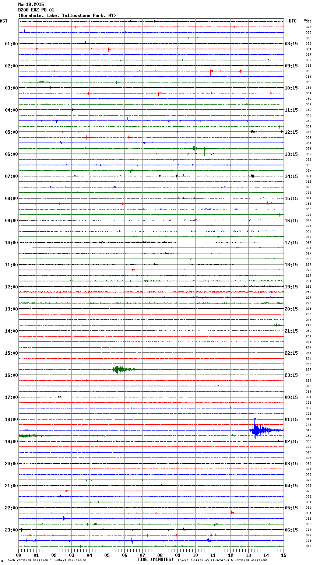The image size is (313, 565).
Task: Click the 18:00 MST time label
Action: (x=11, y=420)
